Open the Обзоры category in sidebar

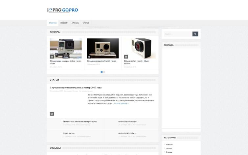169,148
